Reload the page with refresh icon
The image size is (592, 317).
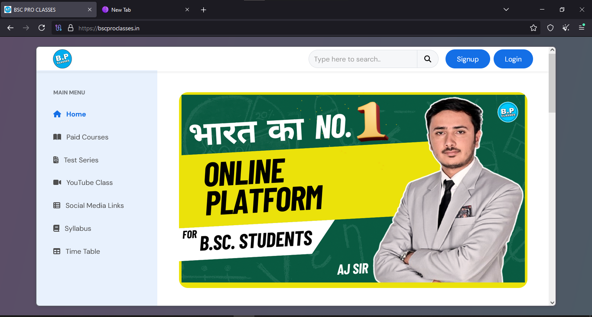click(42, 28)
